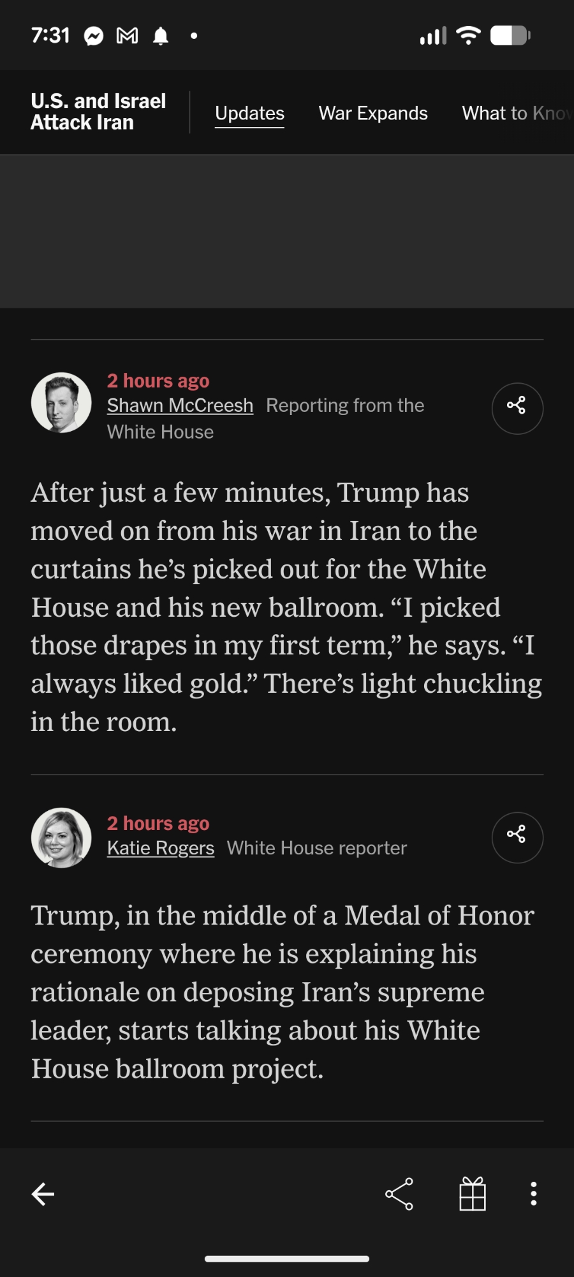Image resolution: width=574 pixels, height=1277 pixels.
Task: Tap the Messenger notification icon
Action: click(x=94, y=36)
